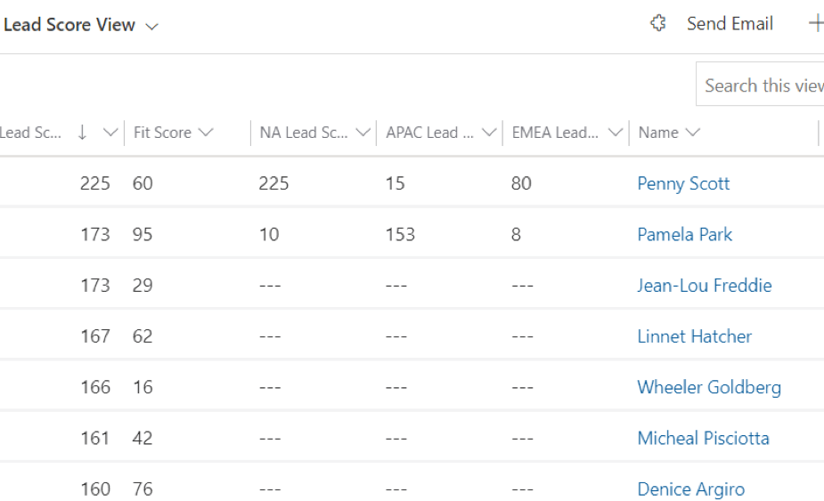Open the Jean-Lou Freddie record
This screenshot has width=824, height=501.
[x=704, y=286]
